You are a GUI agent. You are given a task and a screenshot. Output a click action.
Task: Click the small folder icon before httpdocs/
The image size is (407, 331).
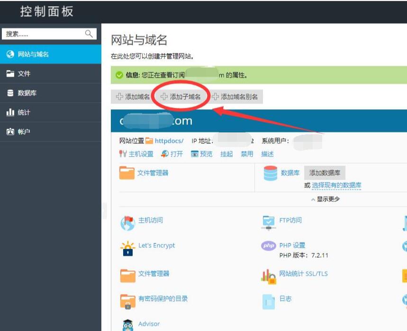tap(149, 140)
